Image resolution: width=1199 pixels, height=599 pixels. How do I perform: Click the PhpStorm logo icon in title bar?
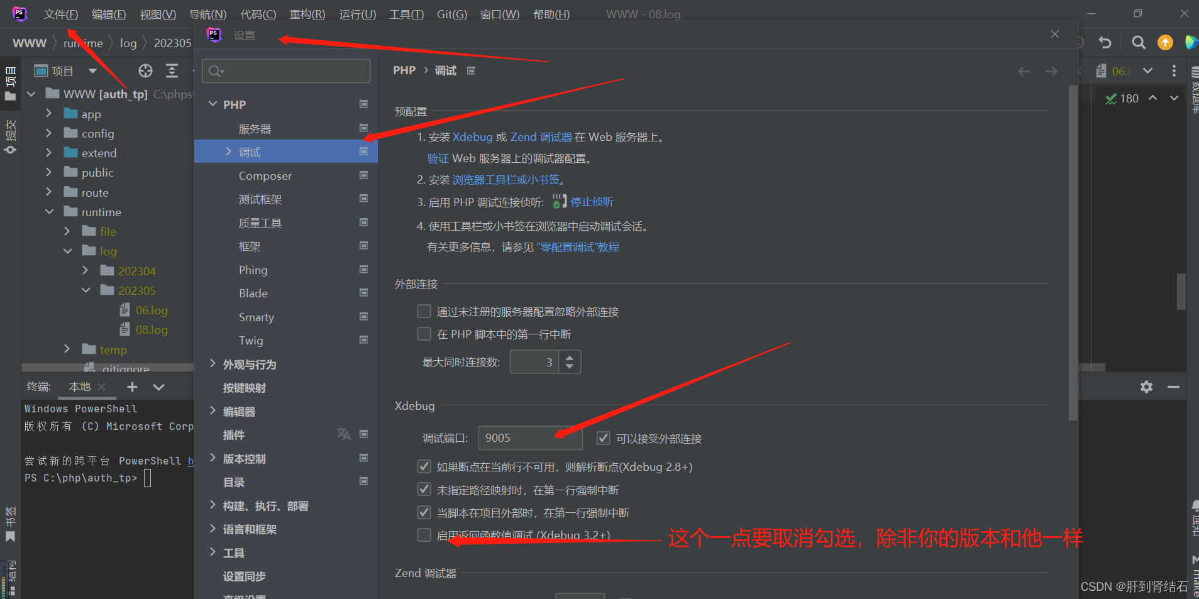point(19,14)
